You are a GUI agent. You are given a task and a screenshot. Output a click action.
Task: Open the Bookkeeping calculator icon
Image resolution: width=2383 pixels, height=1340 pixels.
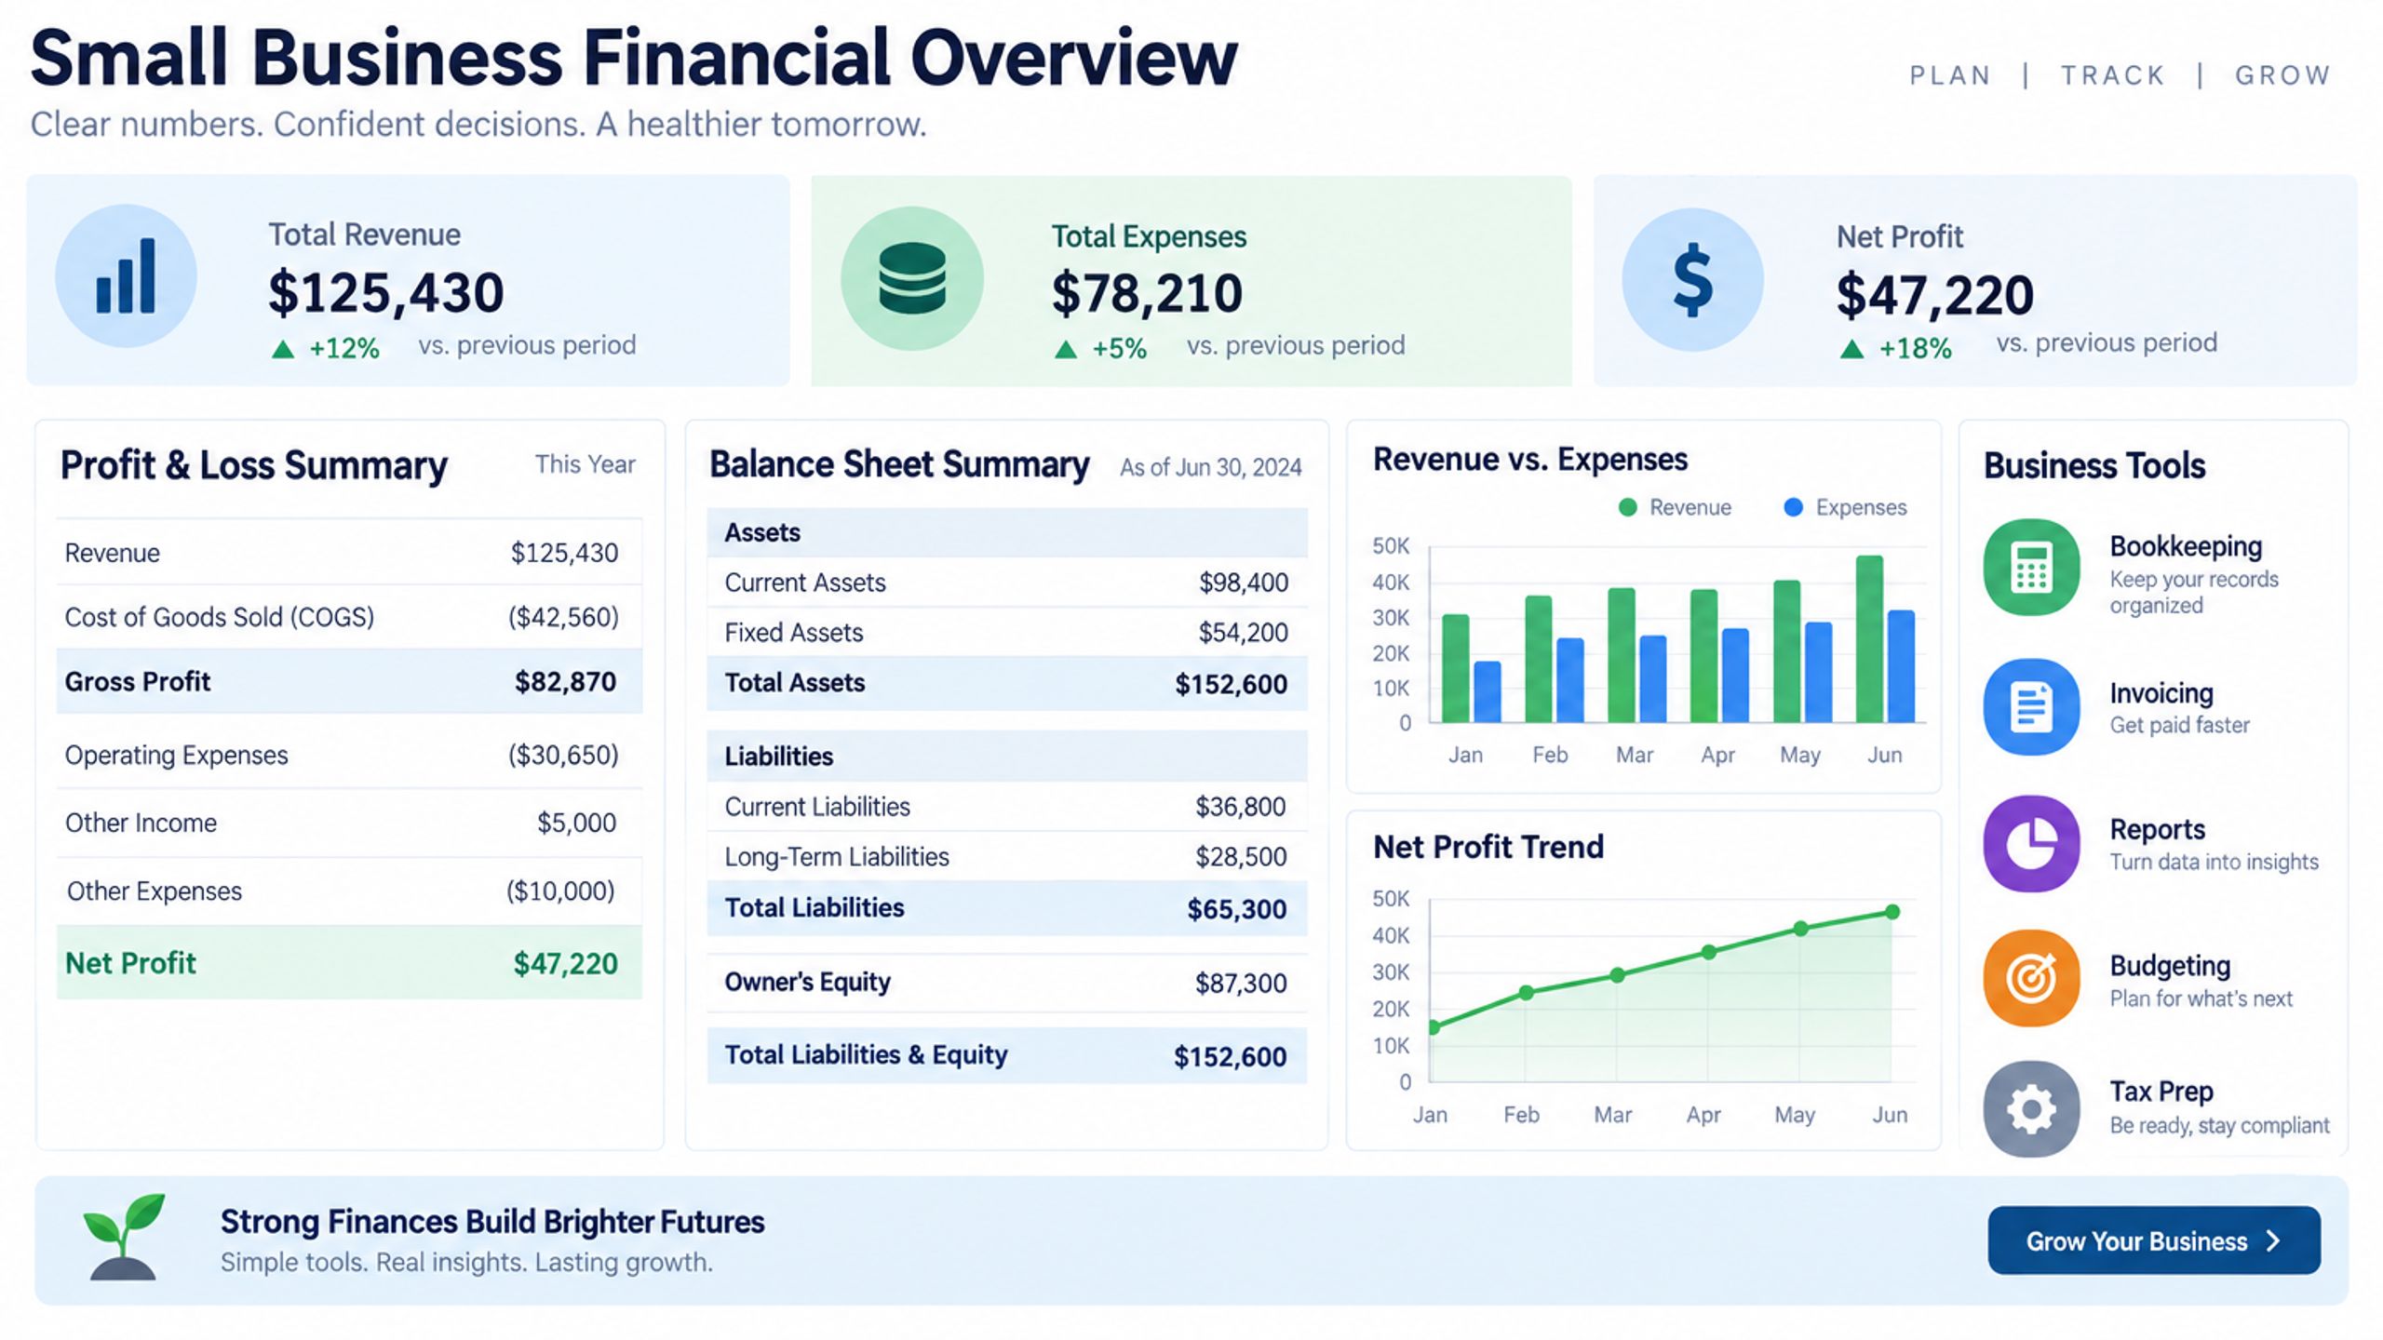pyautogui.click(x=2031, y=567)
